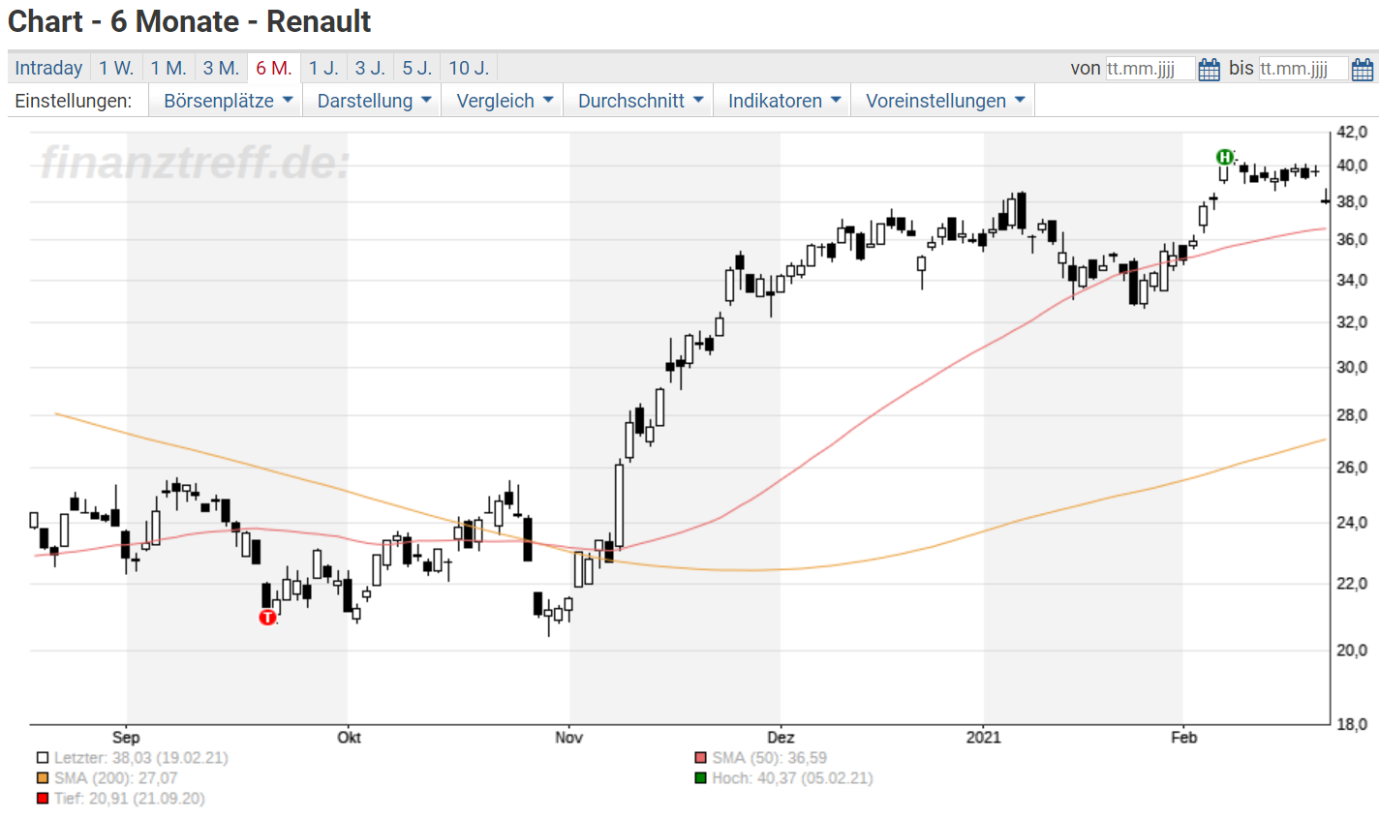Click the white Letzter legend swatch
1379x818 pixels.
(x=43, y=758)
